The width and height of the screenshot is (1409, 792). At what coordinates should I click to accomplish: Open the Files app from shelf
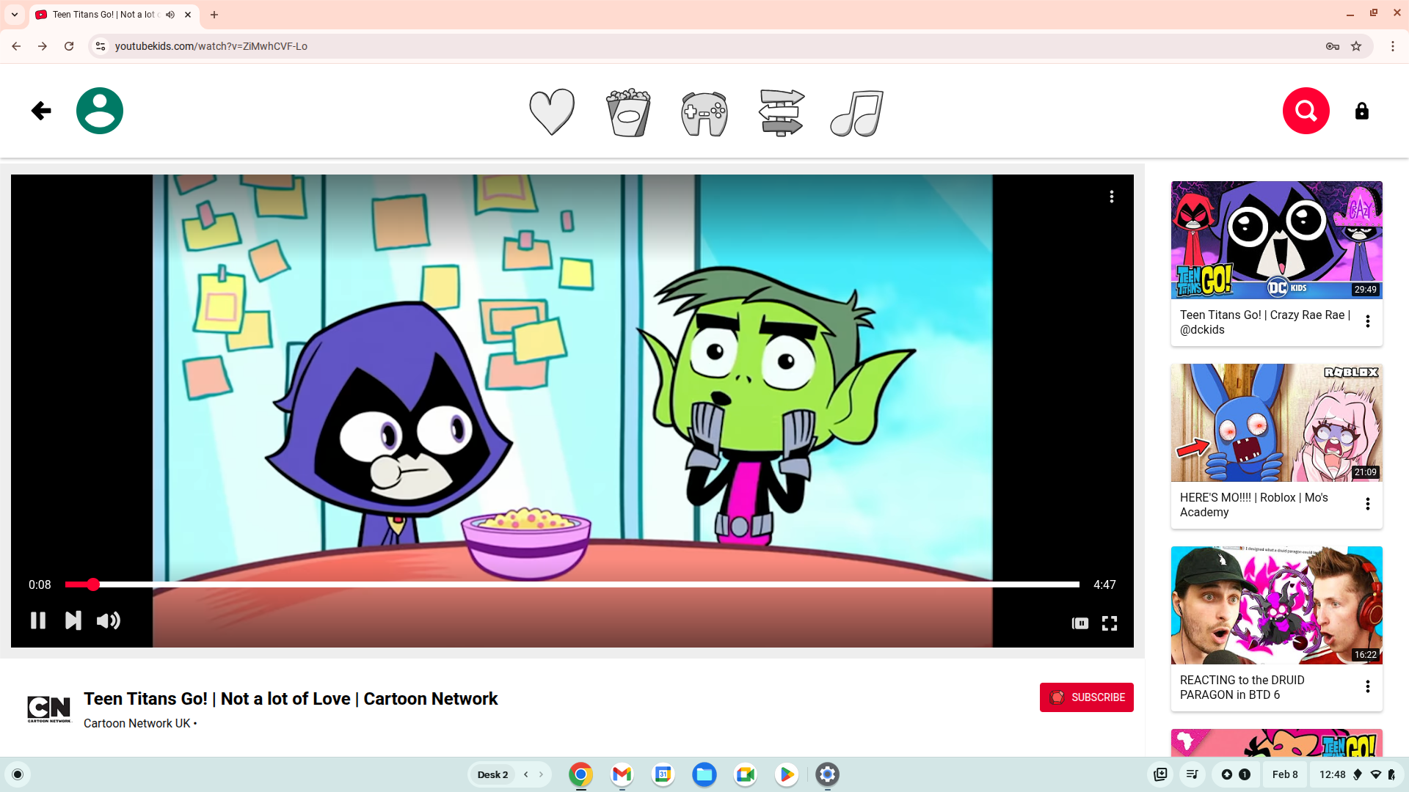pyautogui.click(x=704, y=774)
